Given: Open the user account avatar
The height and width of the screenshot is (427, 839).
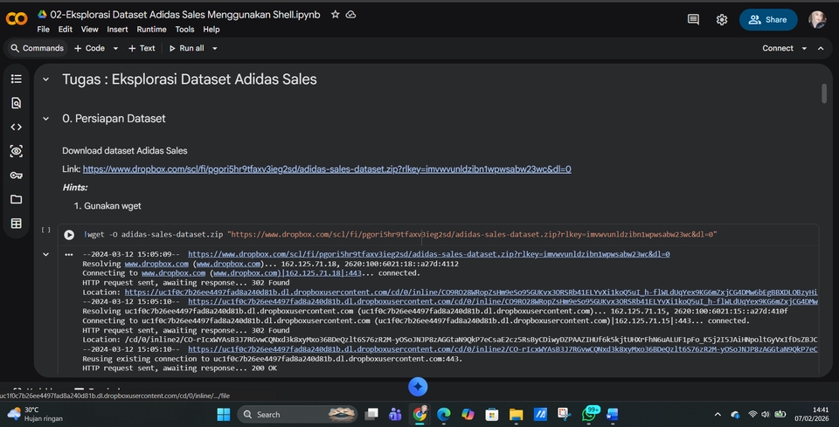Looking at the screenshot, I should pos(816,20).
